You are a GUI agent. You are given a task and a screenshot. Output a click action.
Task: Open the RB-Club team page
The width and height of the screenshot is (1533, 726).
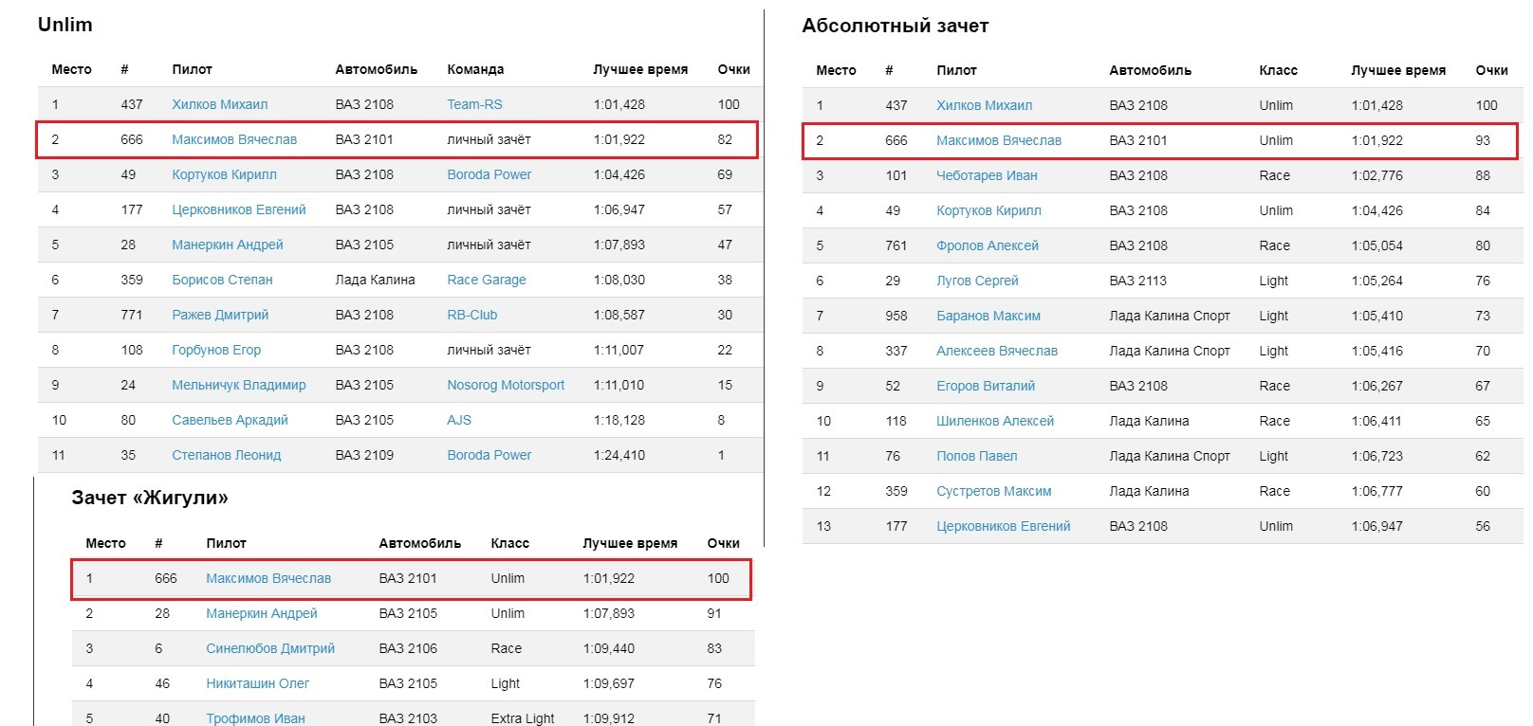471,315
